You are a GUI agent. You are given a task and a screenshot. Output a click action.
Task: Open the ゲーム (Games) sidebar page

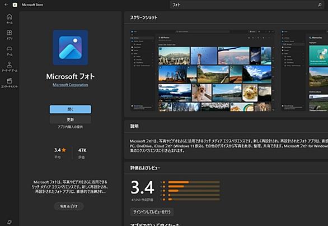point(10,51)
